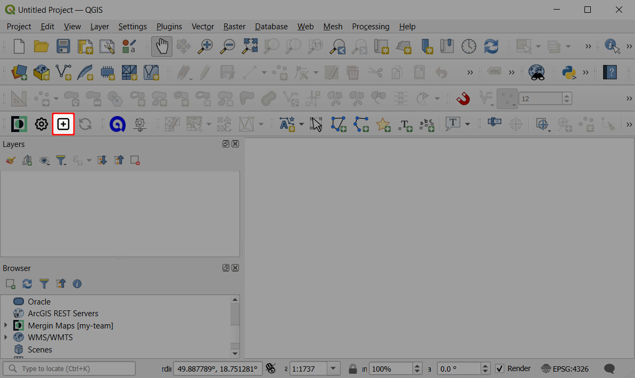Toggle the red magnet snapping tool
The height and width of the screenshot is (378, 635).
463,98
